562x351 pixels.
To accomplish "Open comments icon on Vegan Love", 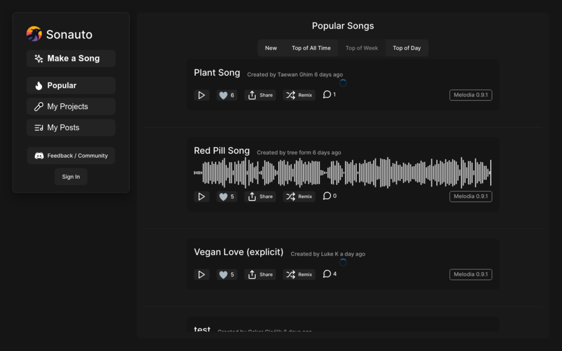I will coord(327,274).
